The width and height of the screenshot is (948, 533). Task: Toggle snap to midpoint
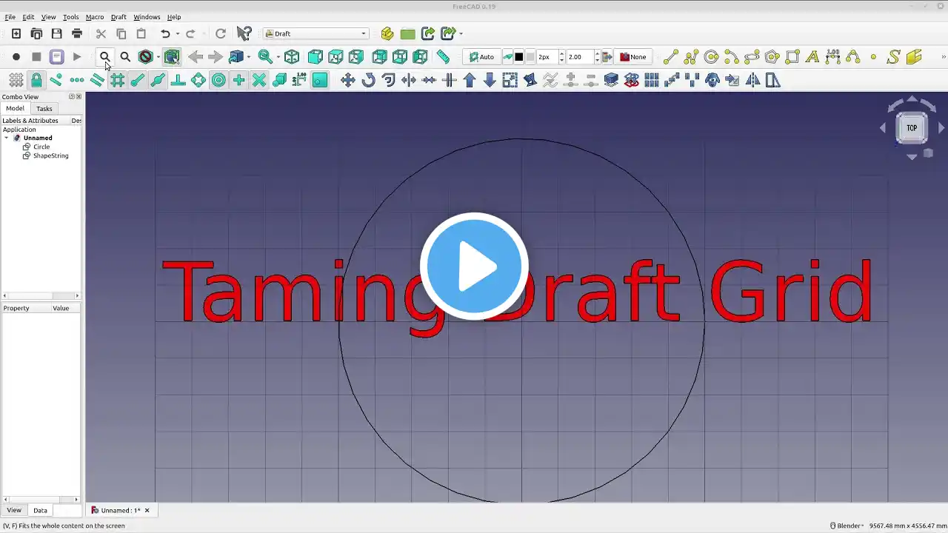click(x=158, y=80)
